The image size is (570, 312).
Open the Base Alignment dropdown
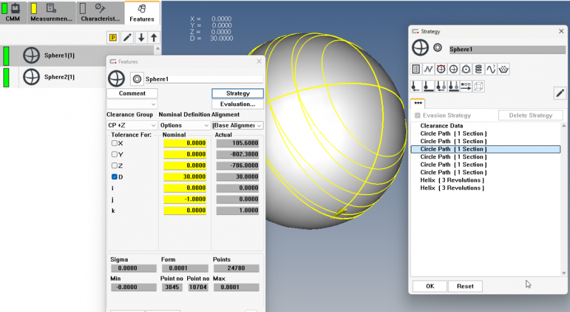pyautogui.click(x=237, y=125)
